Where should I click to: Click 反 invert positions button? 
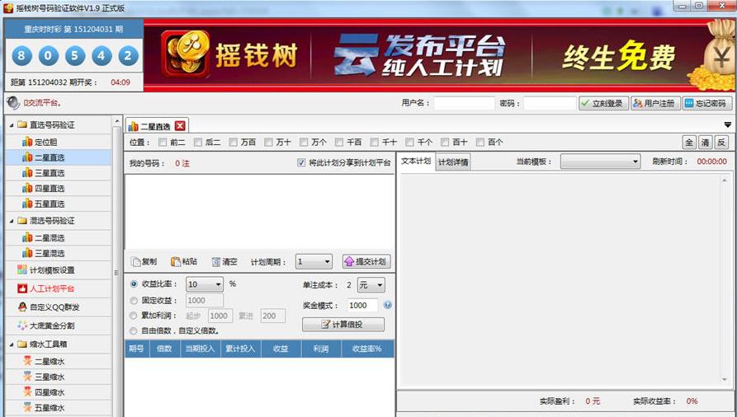721,143
